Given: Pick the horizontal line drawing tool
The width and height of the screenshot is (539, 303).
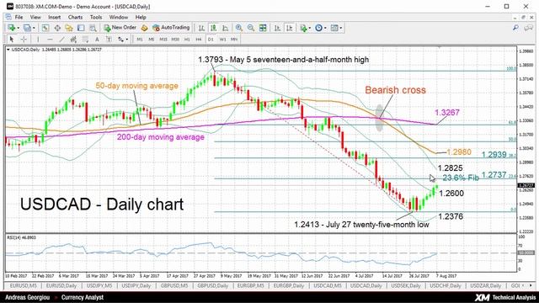Looking at the screenshot, I should 50,40.
